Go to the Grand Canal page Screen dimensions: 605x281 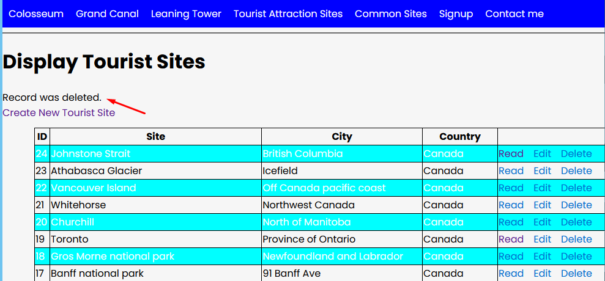coord(107,13)
